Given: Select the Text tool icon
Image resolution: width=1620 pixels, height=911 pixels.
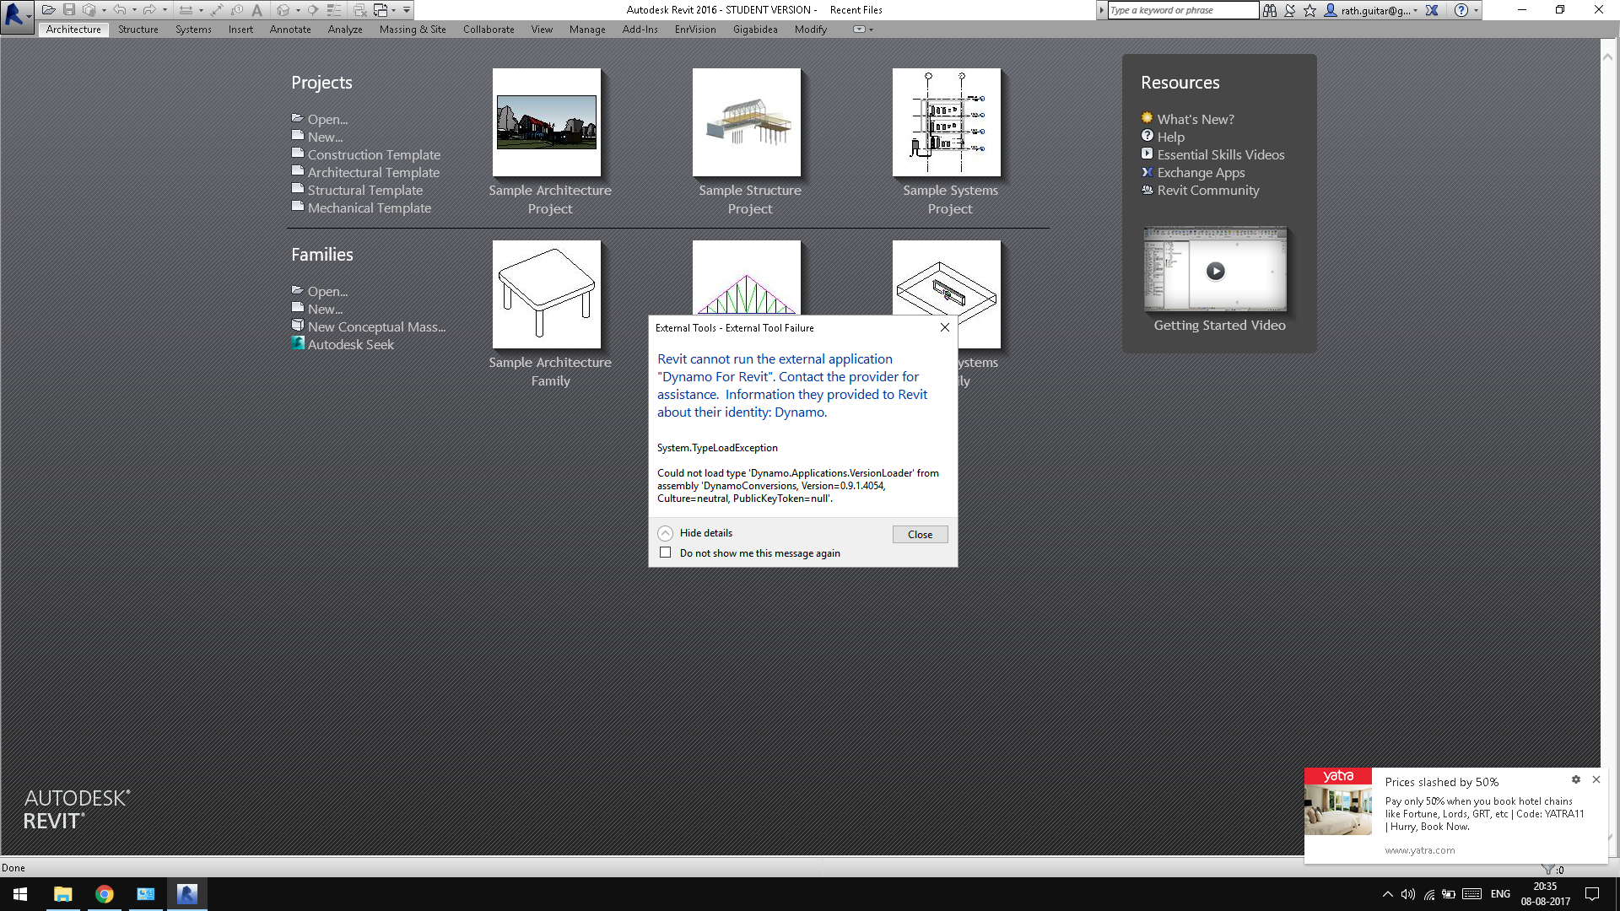Looking at the screenshot, I should tap(257, 10).
